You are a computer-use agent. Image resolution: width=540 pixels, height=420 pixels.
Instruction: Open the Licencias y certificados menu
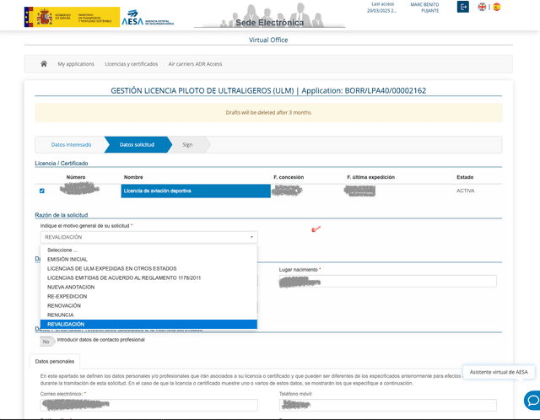[131, 64]
